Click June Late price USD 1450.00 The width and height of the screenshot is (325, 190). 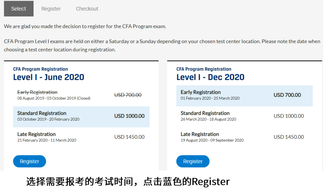click(129, 137)
